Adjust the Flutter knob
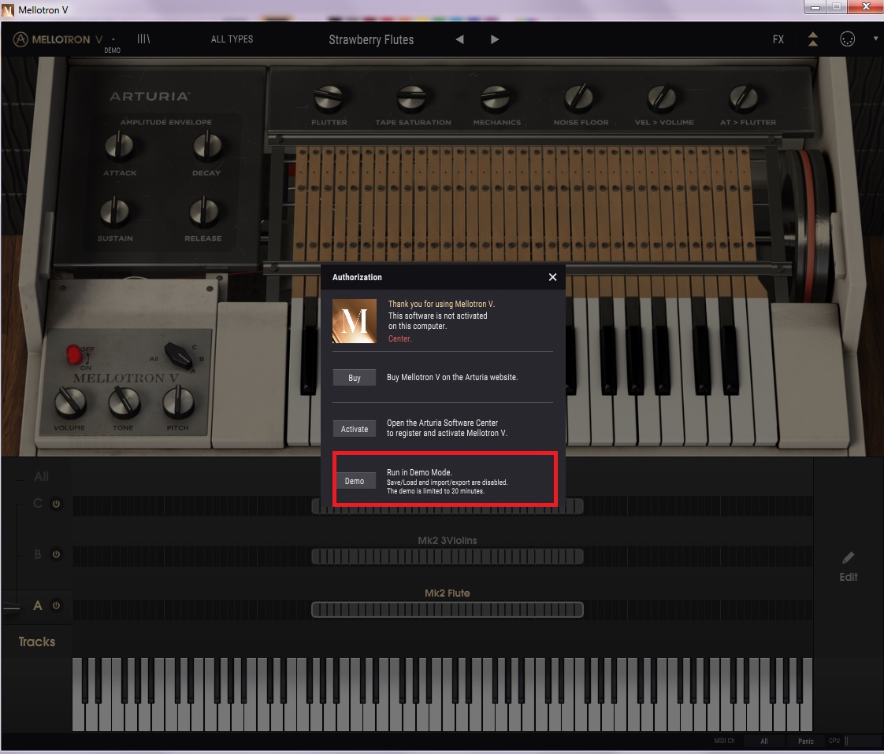 329,98
